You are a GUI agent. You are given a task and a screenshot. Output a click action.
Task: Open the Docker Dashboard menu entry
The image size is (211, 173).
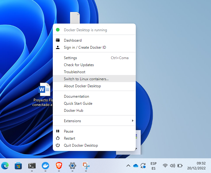pyautogui.click(x=94, y=40)
